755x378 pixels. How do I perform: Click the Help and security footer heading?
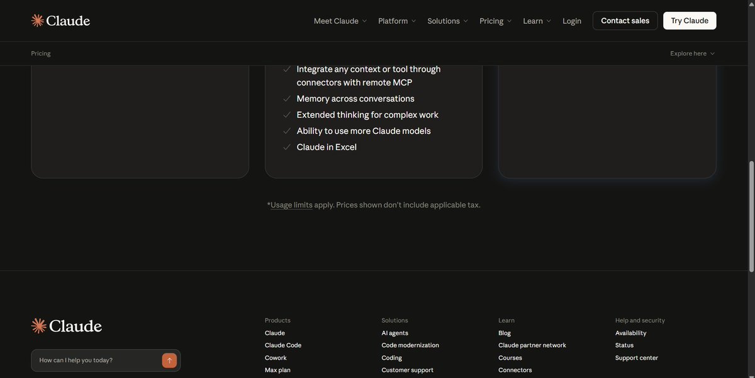click(640, 321)
